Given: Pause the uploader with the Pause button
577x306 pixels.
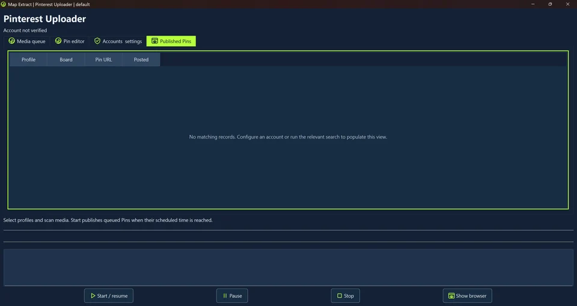Looking at the screenshot, I should (232, 296).
